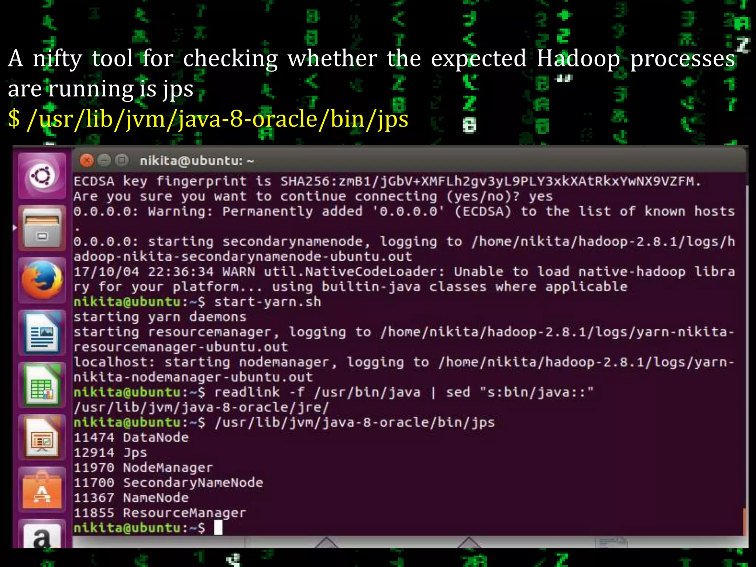Viewport: 756px width, 567px height.
Task: Launch Firefox web browser from dock
Action: (42, 281)
